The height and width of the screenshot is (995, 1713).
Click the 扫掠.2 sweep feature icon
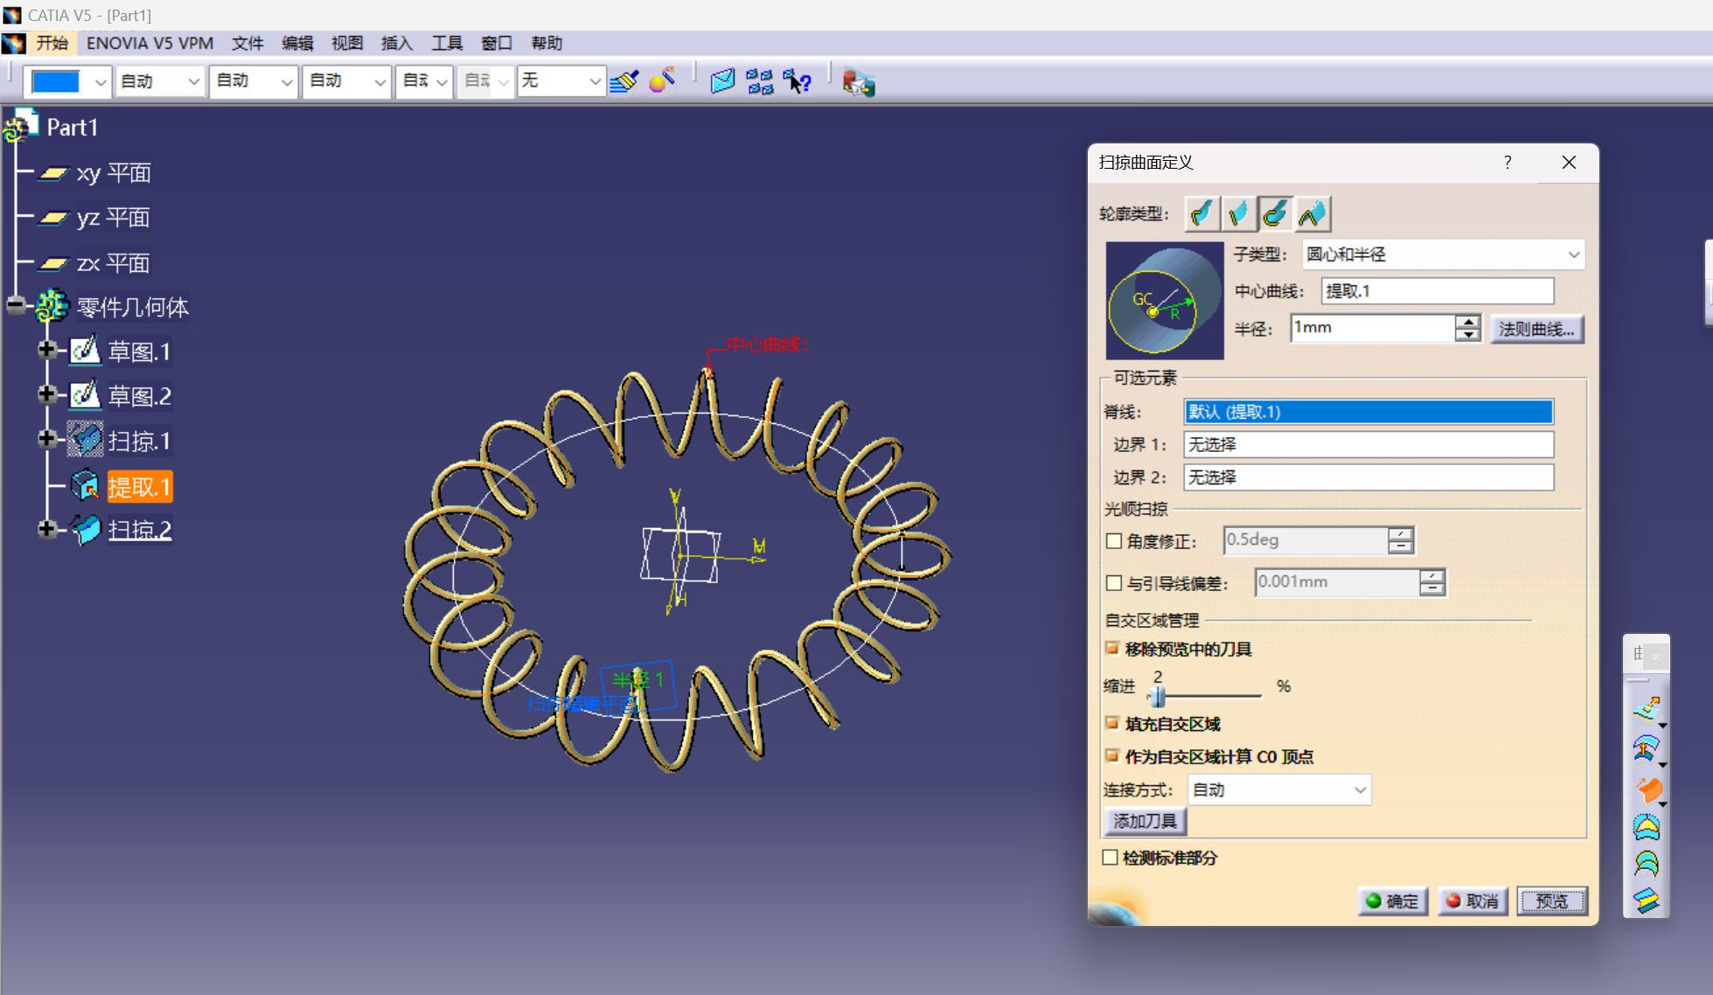point(87,530)
